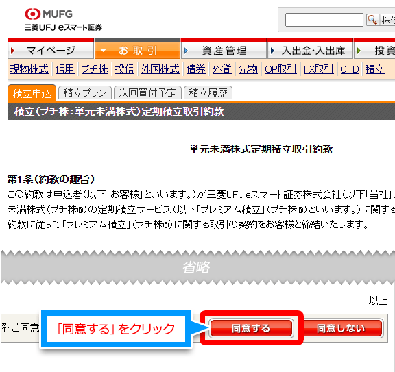395x372 pixels.
Task: Click the magnifying glass search icon
Action: tap(372, 20)
